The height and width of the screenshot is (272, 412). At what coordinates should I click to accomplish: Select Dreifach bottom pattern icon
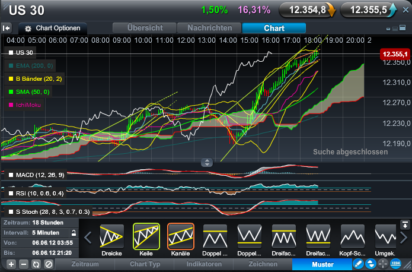pyautogui.click(x=318, y=236)
